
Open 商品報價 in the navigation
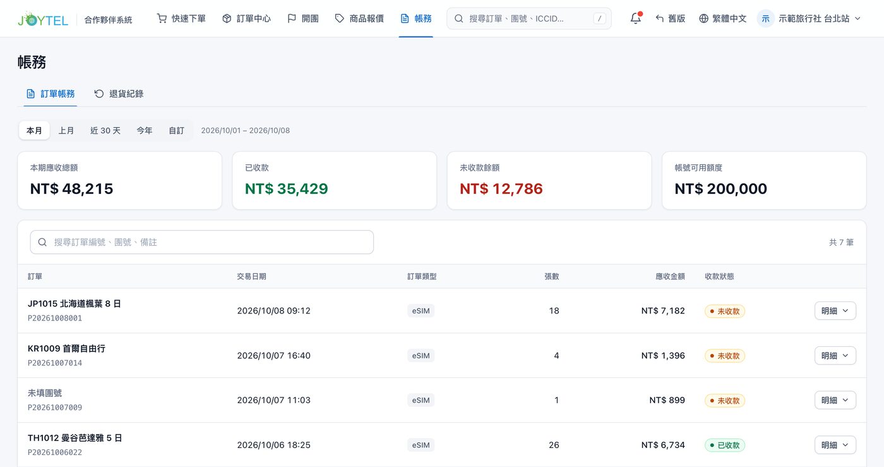[x=359, y=19]
